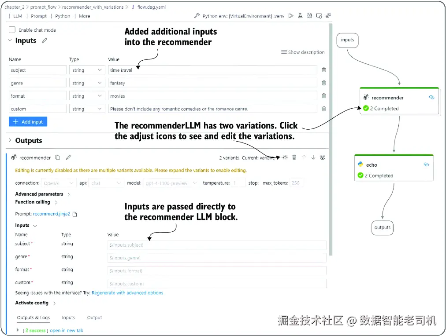
Task: Open the More nodes menu
Action: click(82, 16)
